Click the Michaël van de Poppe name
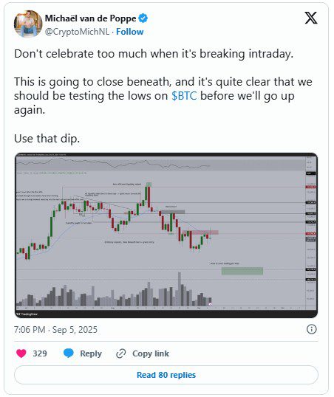 click(x=90, y=18)
